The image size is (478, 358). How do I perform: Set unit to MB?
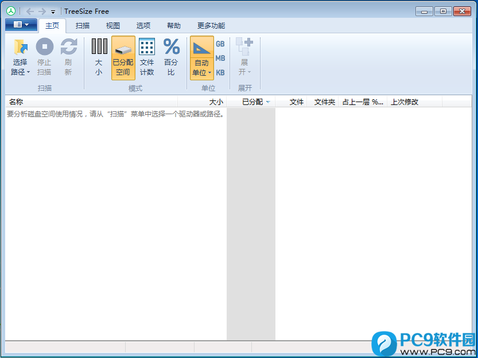[x=220, y=58]
